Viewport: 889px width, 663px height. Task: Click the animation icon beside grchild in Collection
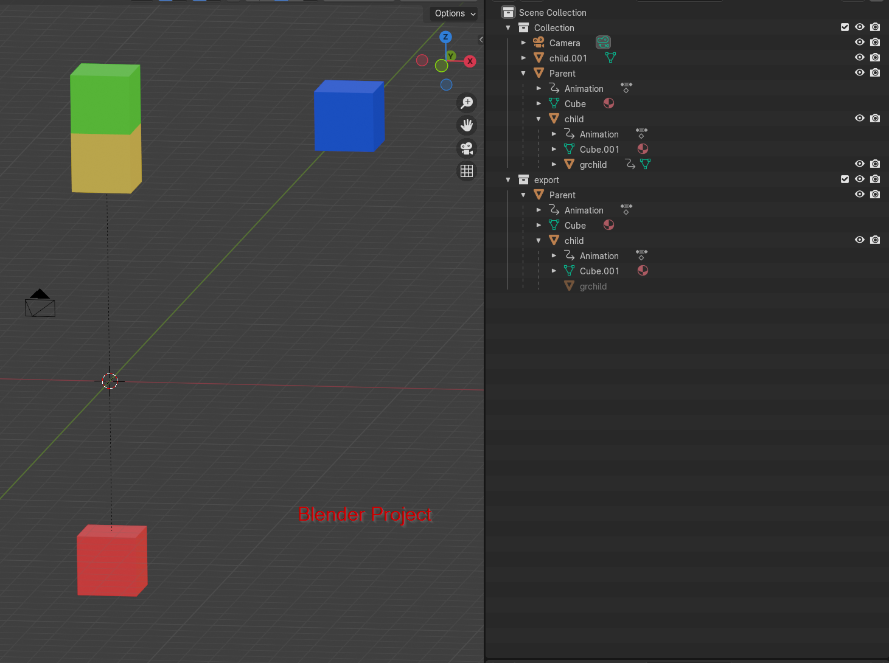pyautogui.click(x=630, y=164)
